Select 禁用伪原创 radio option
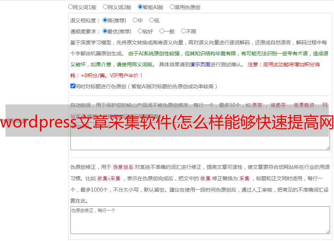Screen dimensions: 334x241 pos(172,7)
